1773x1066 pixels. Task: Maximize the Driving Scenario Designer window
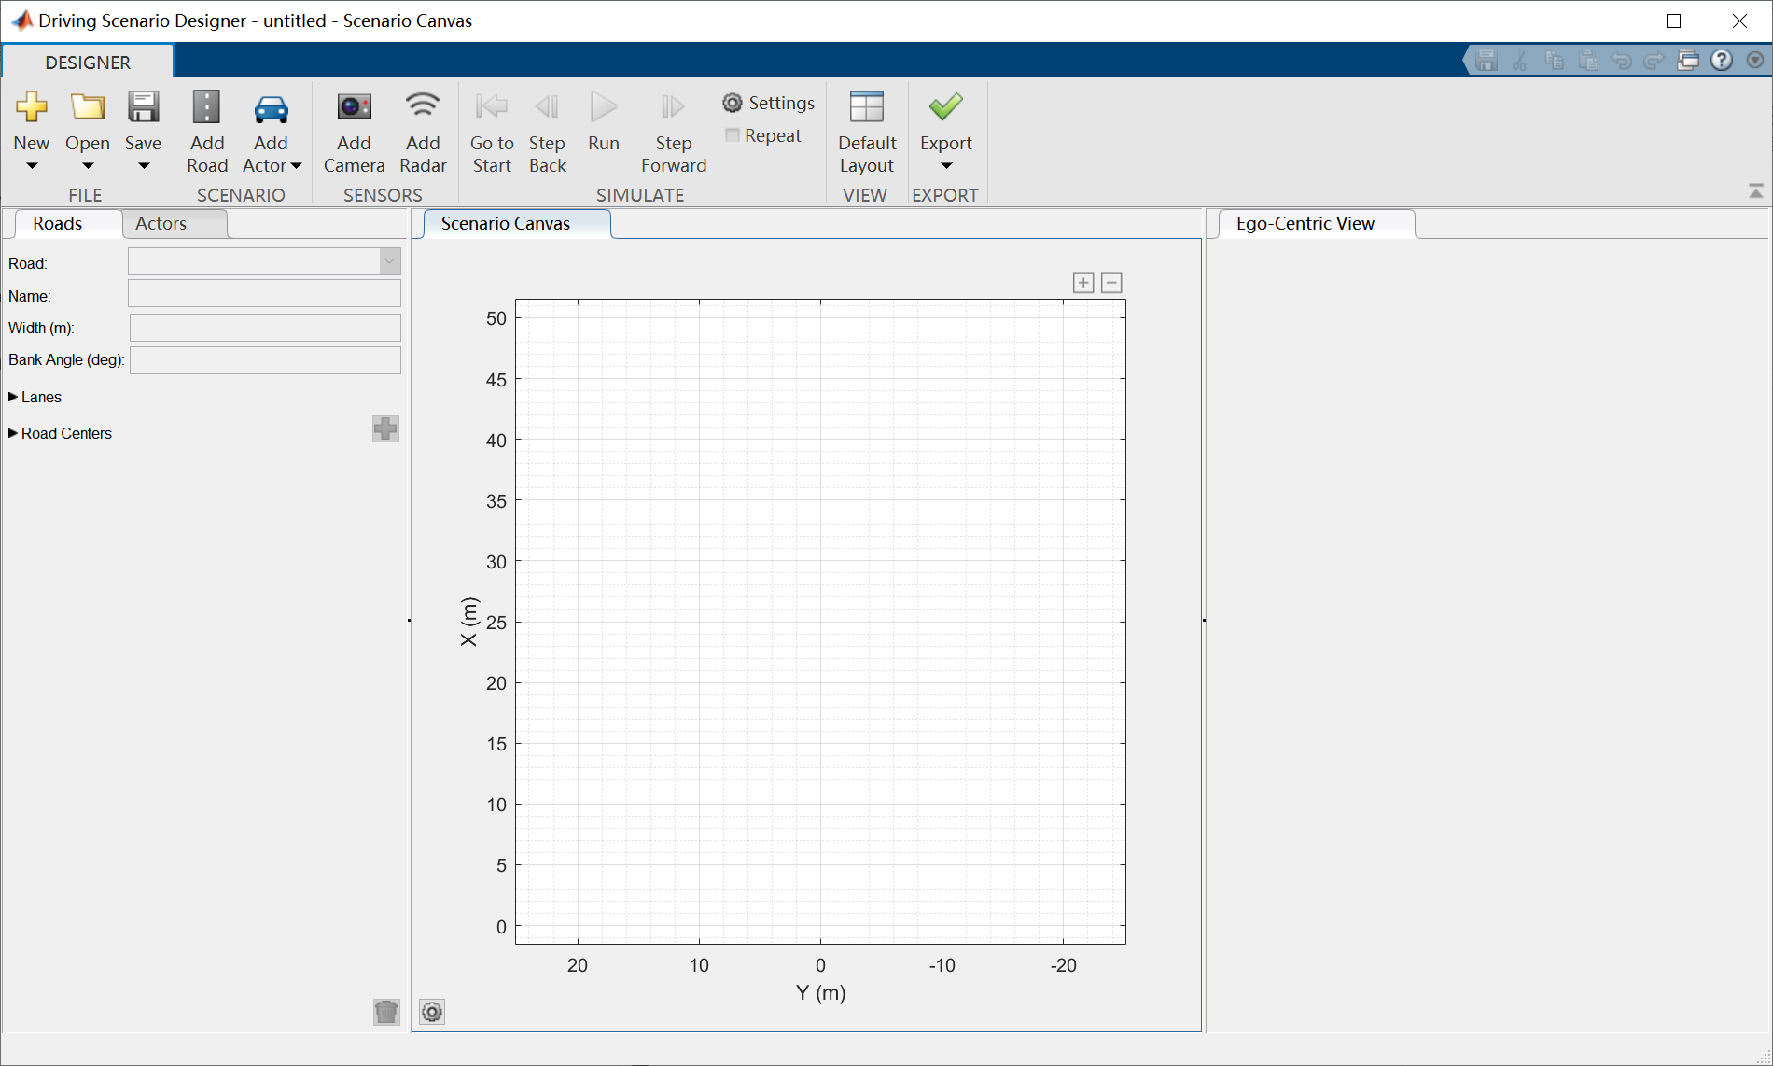pos(1674,21)
